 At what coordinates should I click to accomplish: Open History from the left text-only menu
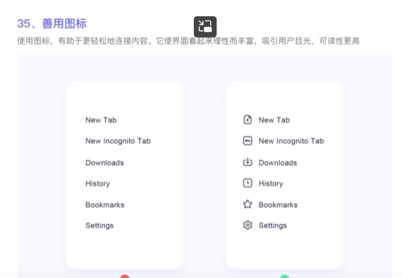(97, 184)
